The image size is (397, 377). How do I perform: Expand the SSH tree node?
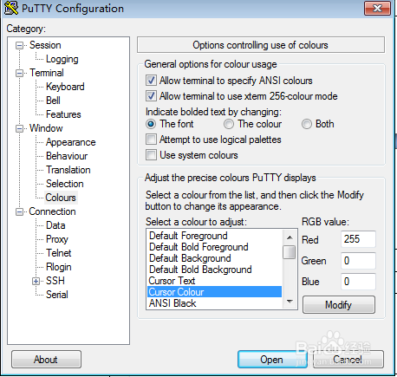36,281
